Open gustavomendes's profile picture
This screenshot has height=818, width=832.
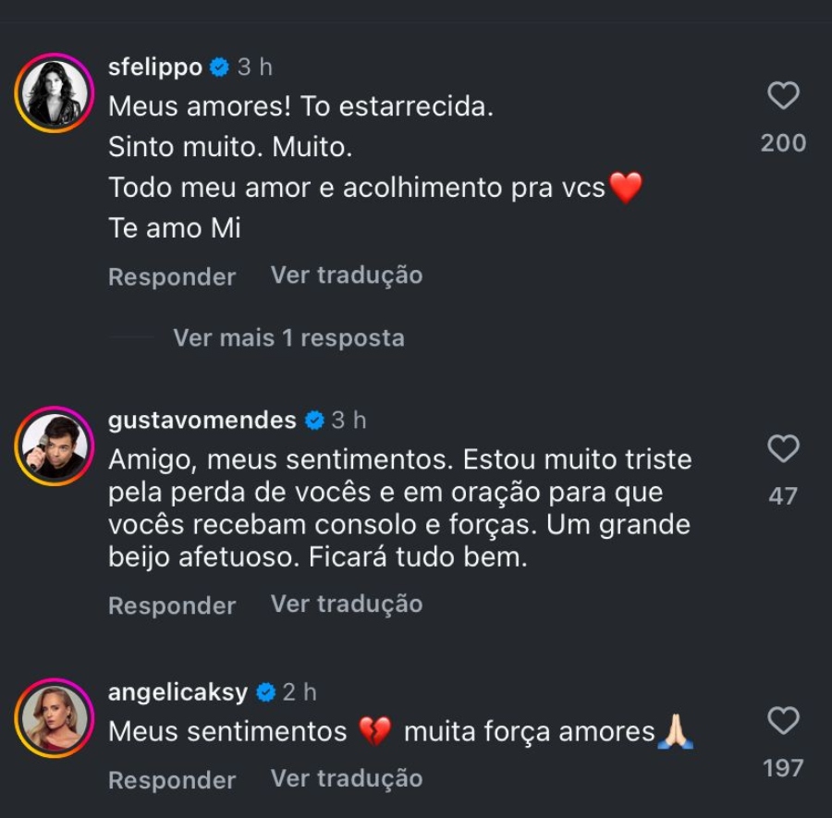(54, 446)
